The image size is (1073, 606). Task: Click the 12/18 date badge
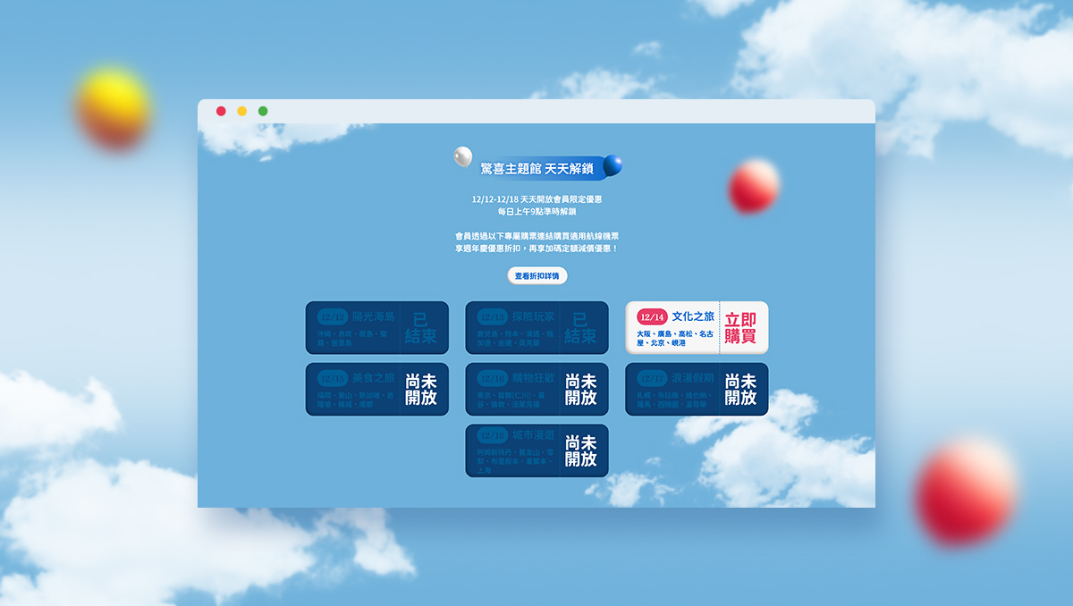click(x=492, y=436)
